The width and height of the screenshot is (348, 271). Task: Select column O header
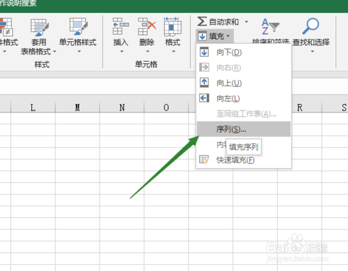166,107
